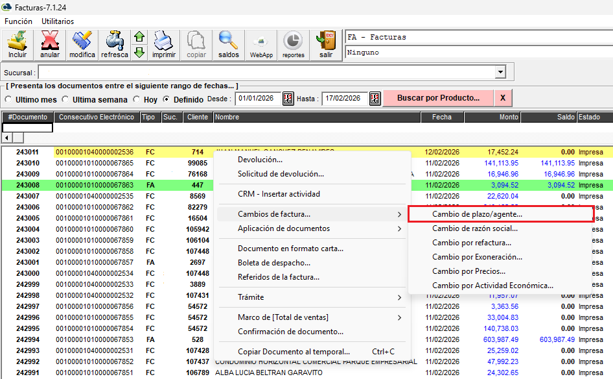
Task: Click the Incluir toolbar icon
Action: [17, 45]
